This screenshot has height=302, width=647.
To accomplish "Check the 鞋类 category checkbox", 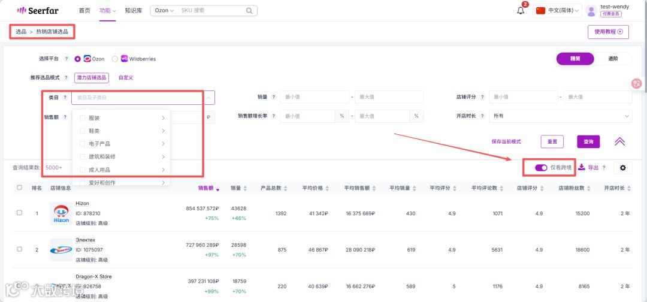I will click(x=82, y=131).
